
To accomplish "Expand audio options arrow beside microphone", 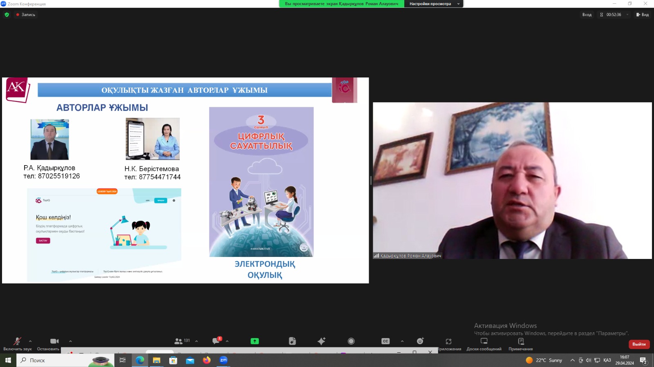I will [30, 341].
